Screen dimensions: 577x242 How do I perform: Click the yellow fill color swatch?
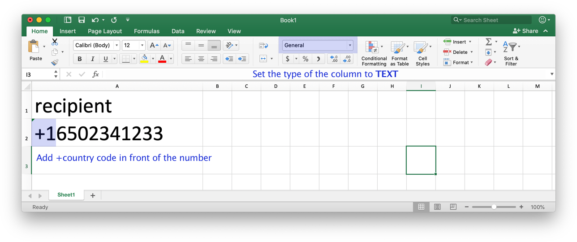click(x=144, y=59)
